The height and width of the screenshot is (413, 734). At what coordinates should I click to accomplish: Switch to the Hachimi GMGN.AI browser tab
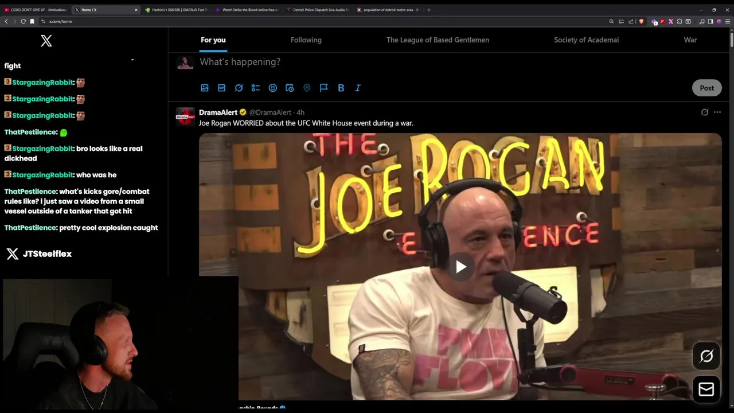pos(176,10)
